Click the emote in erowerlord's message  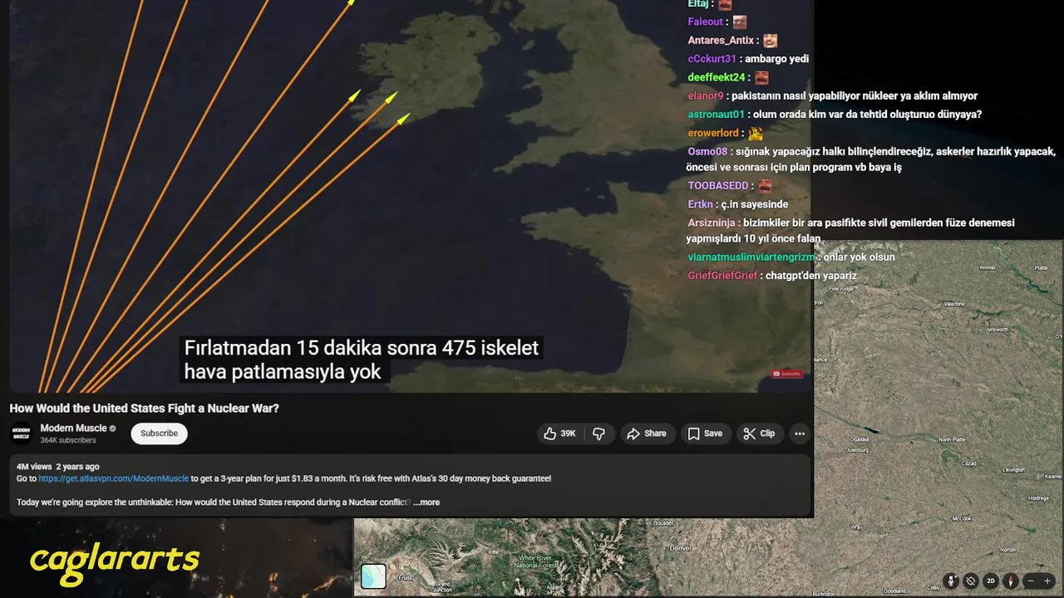(756, 133)
